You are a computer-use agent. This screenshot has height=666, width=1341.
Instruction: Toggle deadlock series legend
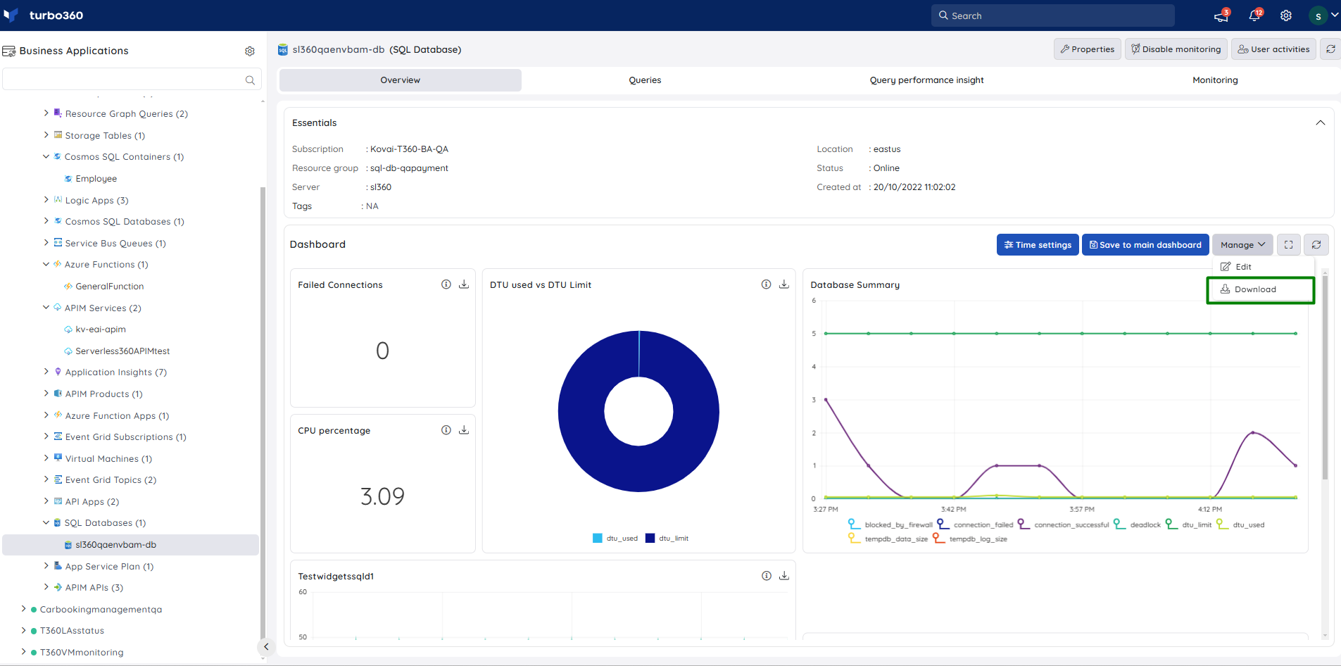(x=1137, y=524)
